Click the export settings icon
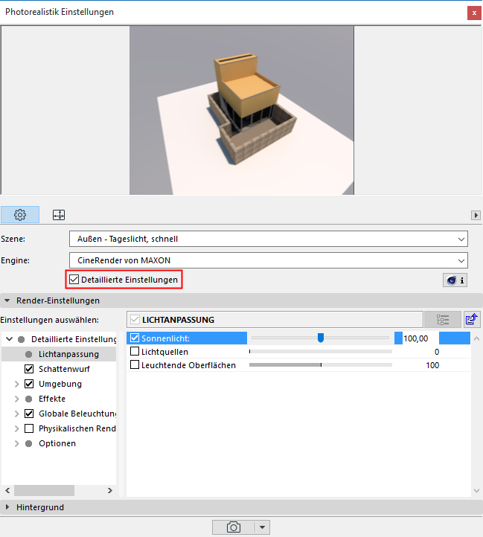This screenshot has height=537, width=483. point(472,320)
